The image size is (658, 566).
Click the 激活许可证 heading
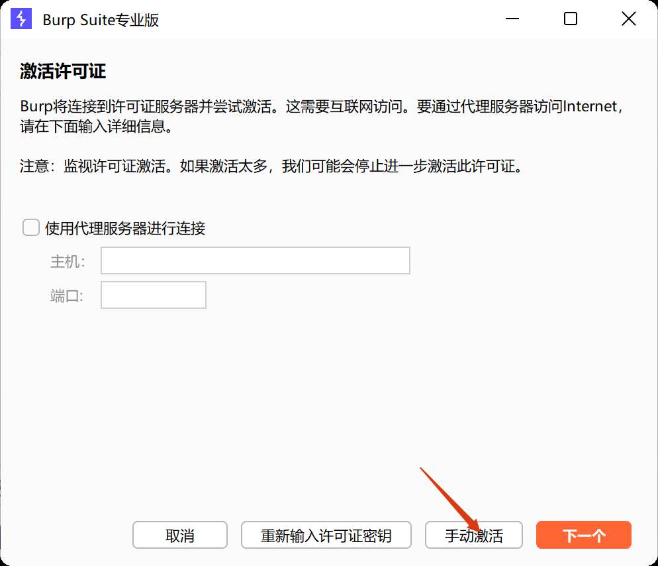(x=63, y=72)
